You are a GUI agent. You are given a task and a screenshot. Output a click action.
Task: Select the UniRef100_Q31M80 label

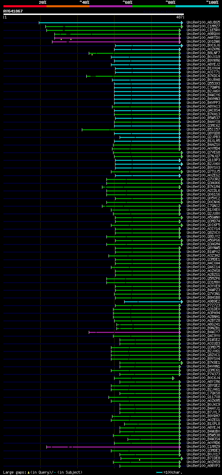203,282
